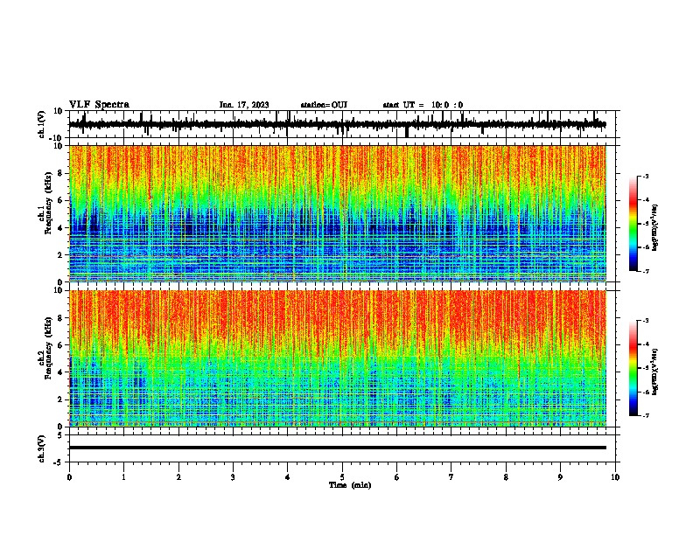Click the "ch.1(V)" waveform axis label
Image resolution: width=693 pixels, height=535 pixels.
42,124
